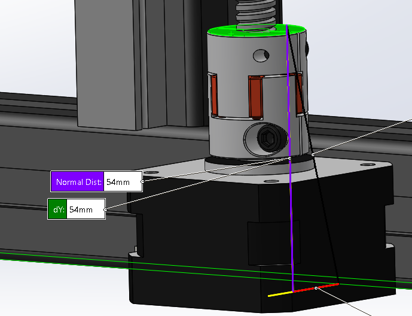Click the white endpoint on the red line

pos(316,288)
